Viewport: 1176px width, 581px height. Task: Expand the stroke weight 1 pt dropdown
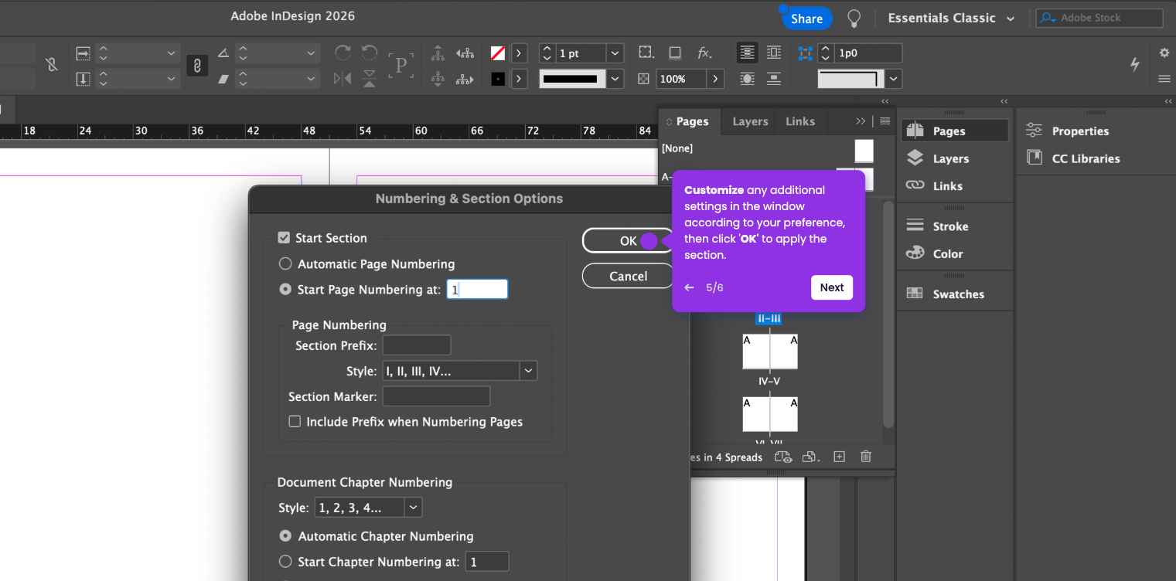(615, 53)
